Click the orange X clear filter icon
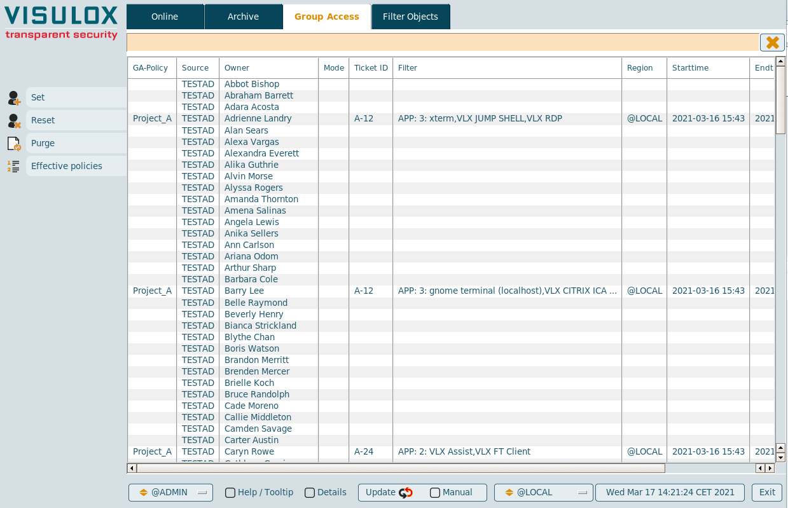788x508 pixels. coord(772,43)
